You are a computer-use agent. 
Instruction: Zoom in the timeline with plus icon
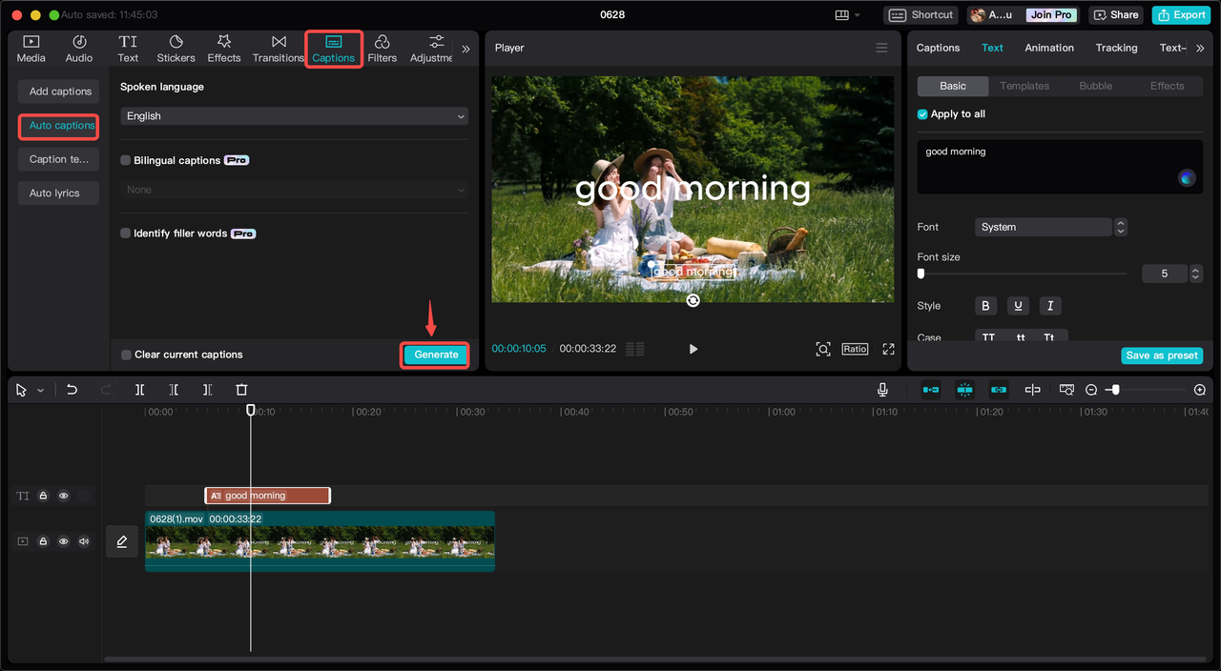(1200, 390)
